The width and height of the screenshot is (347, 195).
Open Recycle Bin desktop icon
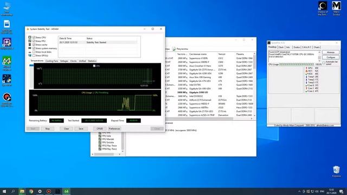336,172
